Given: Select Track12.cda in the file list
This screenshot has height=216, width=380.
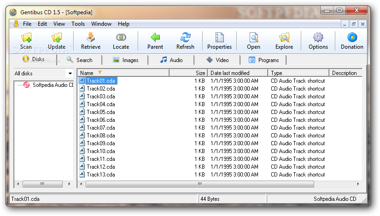Looking at the screenshot, I should pyautogui.click(x=101, y=167).
